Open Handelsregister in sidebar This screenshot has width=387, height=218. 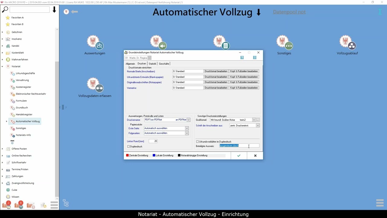click(24, 114)
